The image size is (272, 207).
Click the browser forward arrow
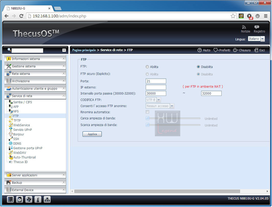coord(14,16)
